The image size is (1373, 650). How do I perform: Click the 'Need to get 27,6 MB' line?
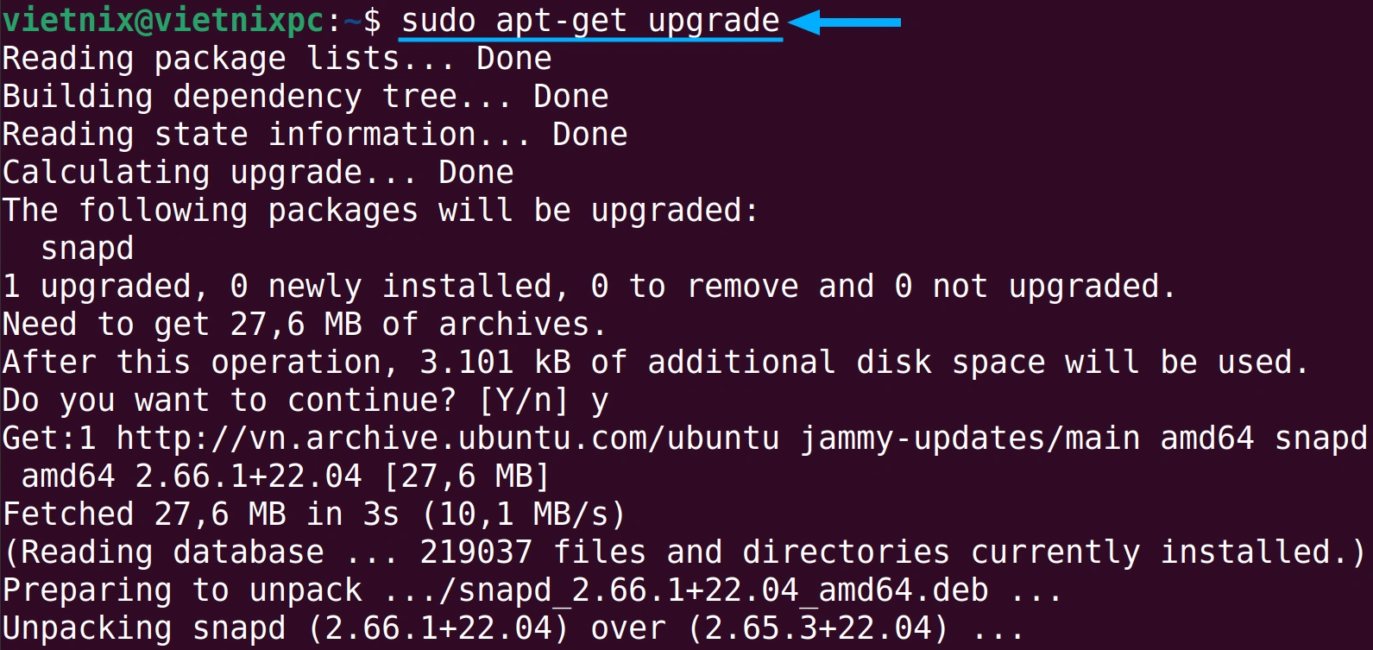305,325
